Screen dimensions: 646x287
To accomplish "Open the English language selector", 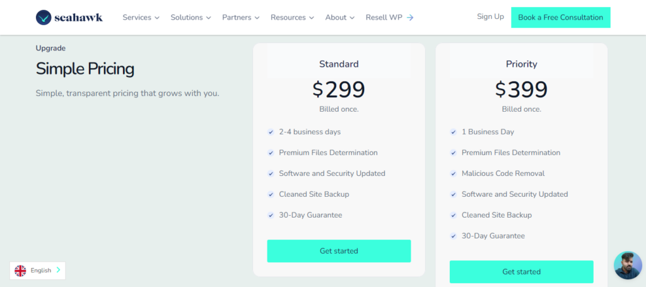I will coord(38,270).
